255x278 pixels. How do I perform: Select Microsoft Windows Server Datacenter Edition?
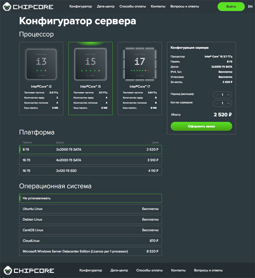(91, 251)
